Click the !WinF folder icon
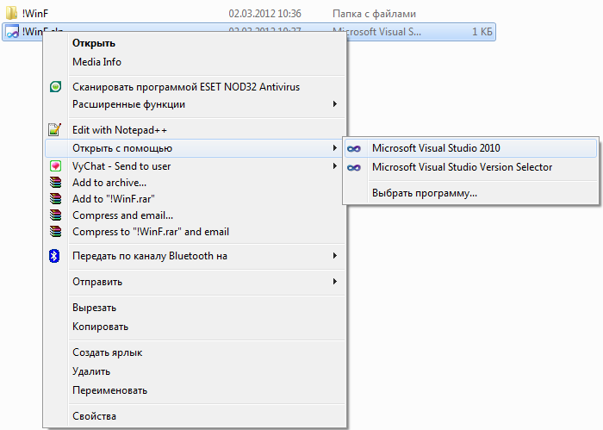The width and height of the screenshot is (603, 430). tap(11, 13)
